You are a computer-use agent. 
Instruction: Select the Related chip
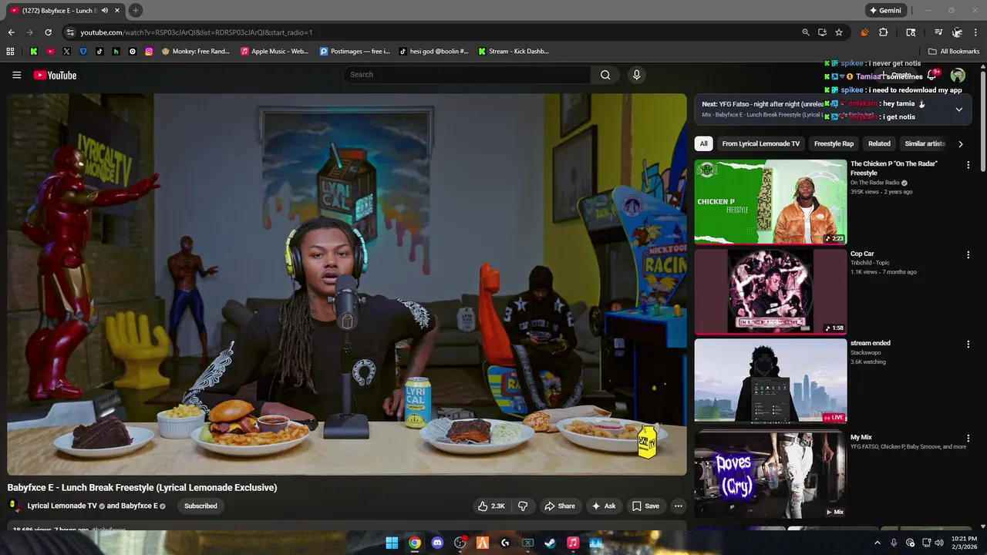[x=879, y=143]
